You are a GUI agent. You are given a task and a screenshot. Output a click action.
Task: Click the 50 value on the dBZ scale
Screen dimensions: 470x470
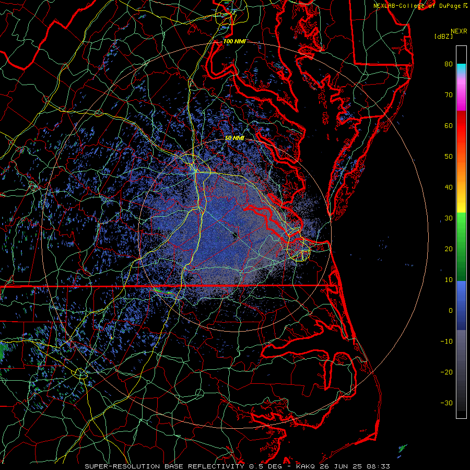pyautogui.click(x=449, y=157)
